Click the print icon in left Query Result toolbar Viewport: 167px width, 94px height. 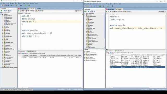[21, 54]
